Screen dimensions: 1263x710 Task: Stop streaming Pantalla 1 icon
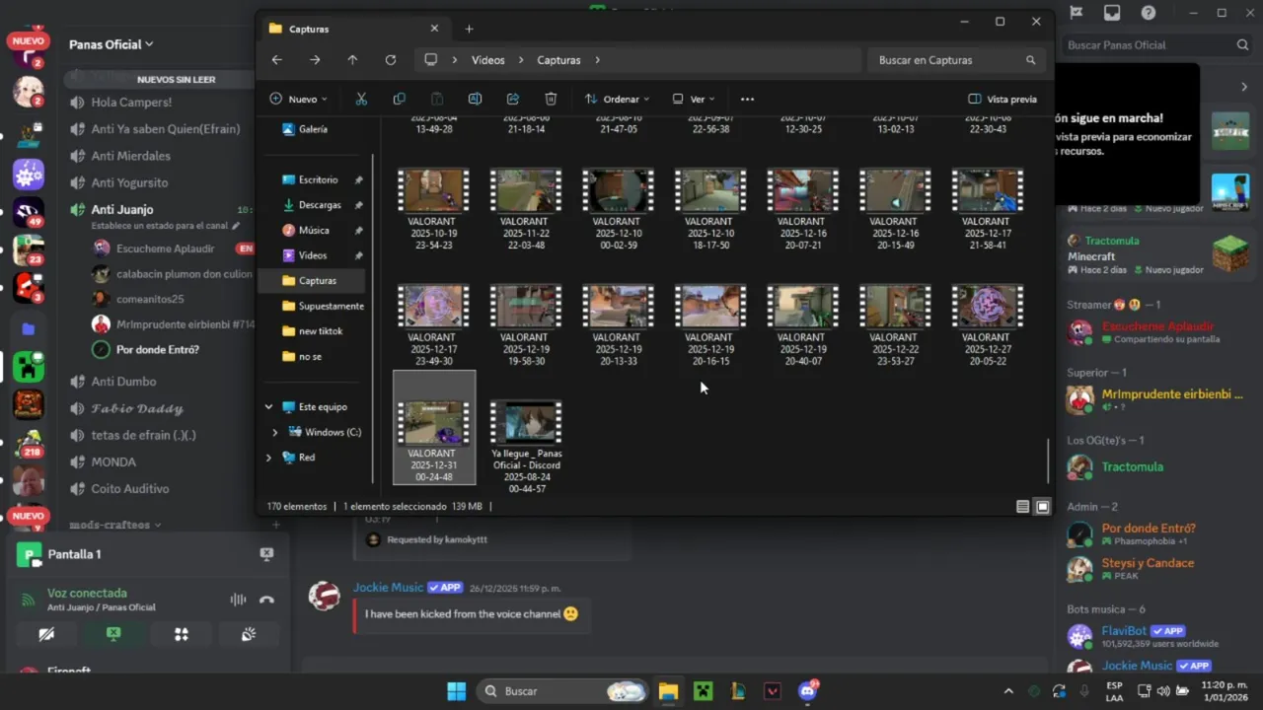point(266,554)
